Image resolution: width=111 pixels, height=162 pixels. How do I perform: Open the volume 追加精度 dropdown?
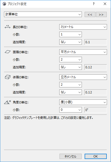coord(71,92)
